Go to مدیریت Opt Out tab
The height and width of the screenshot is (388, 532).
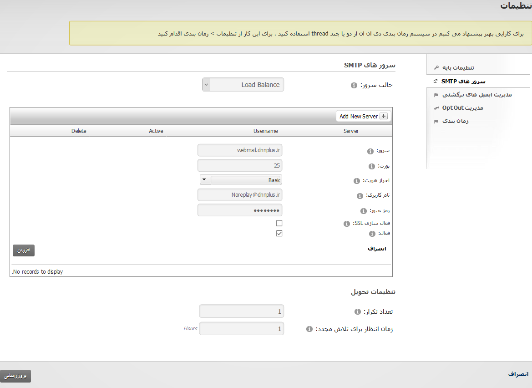click(462, 108)
